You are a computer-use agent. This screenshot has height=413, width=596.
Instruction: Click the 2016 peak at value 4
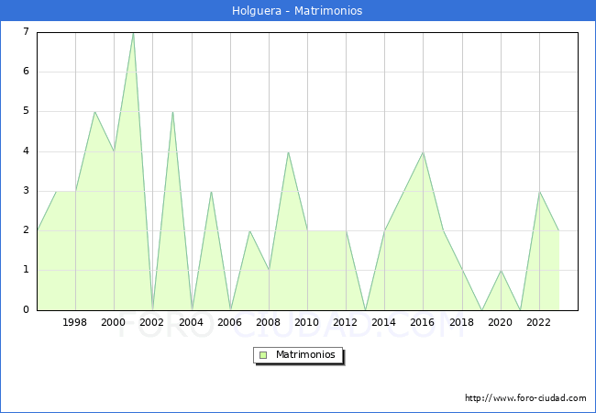click(x=423, y=152)
